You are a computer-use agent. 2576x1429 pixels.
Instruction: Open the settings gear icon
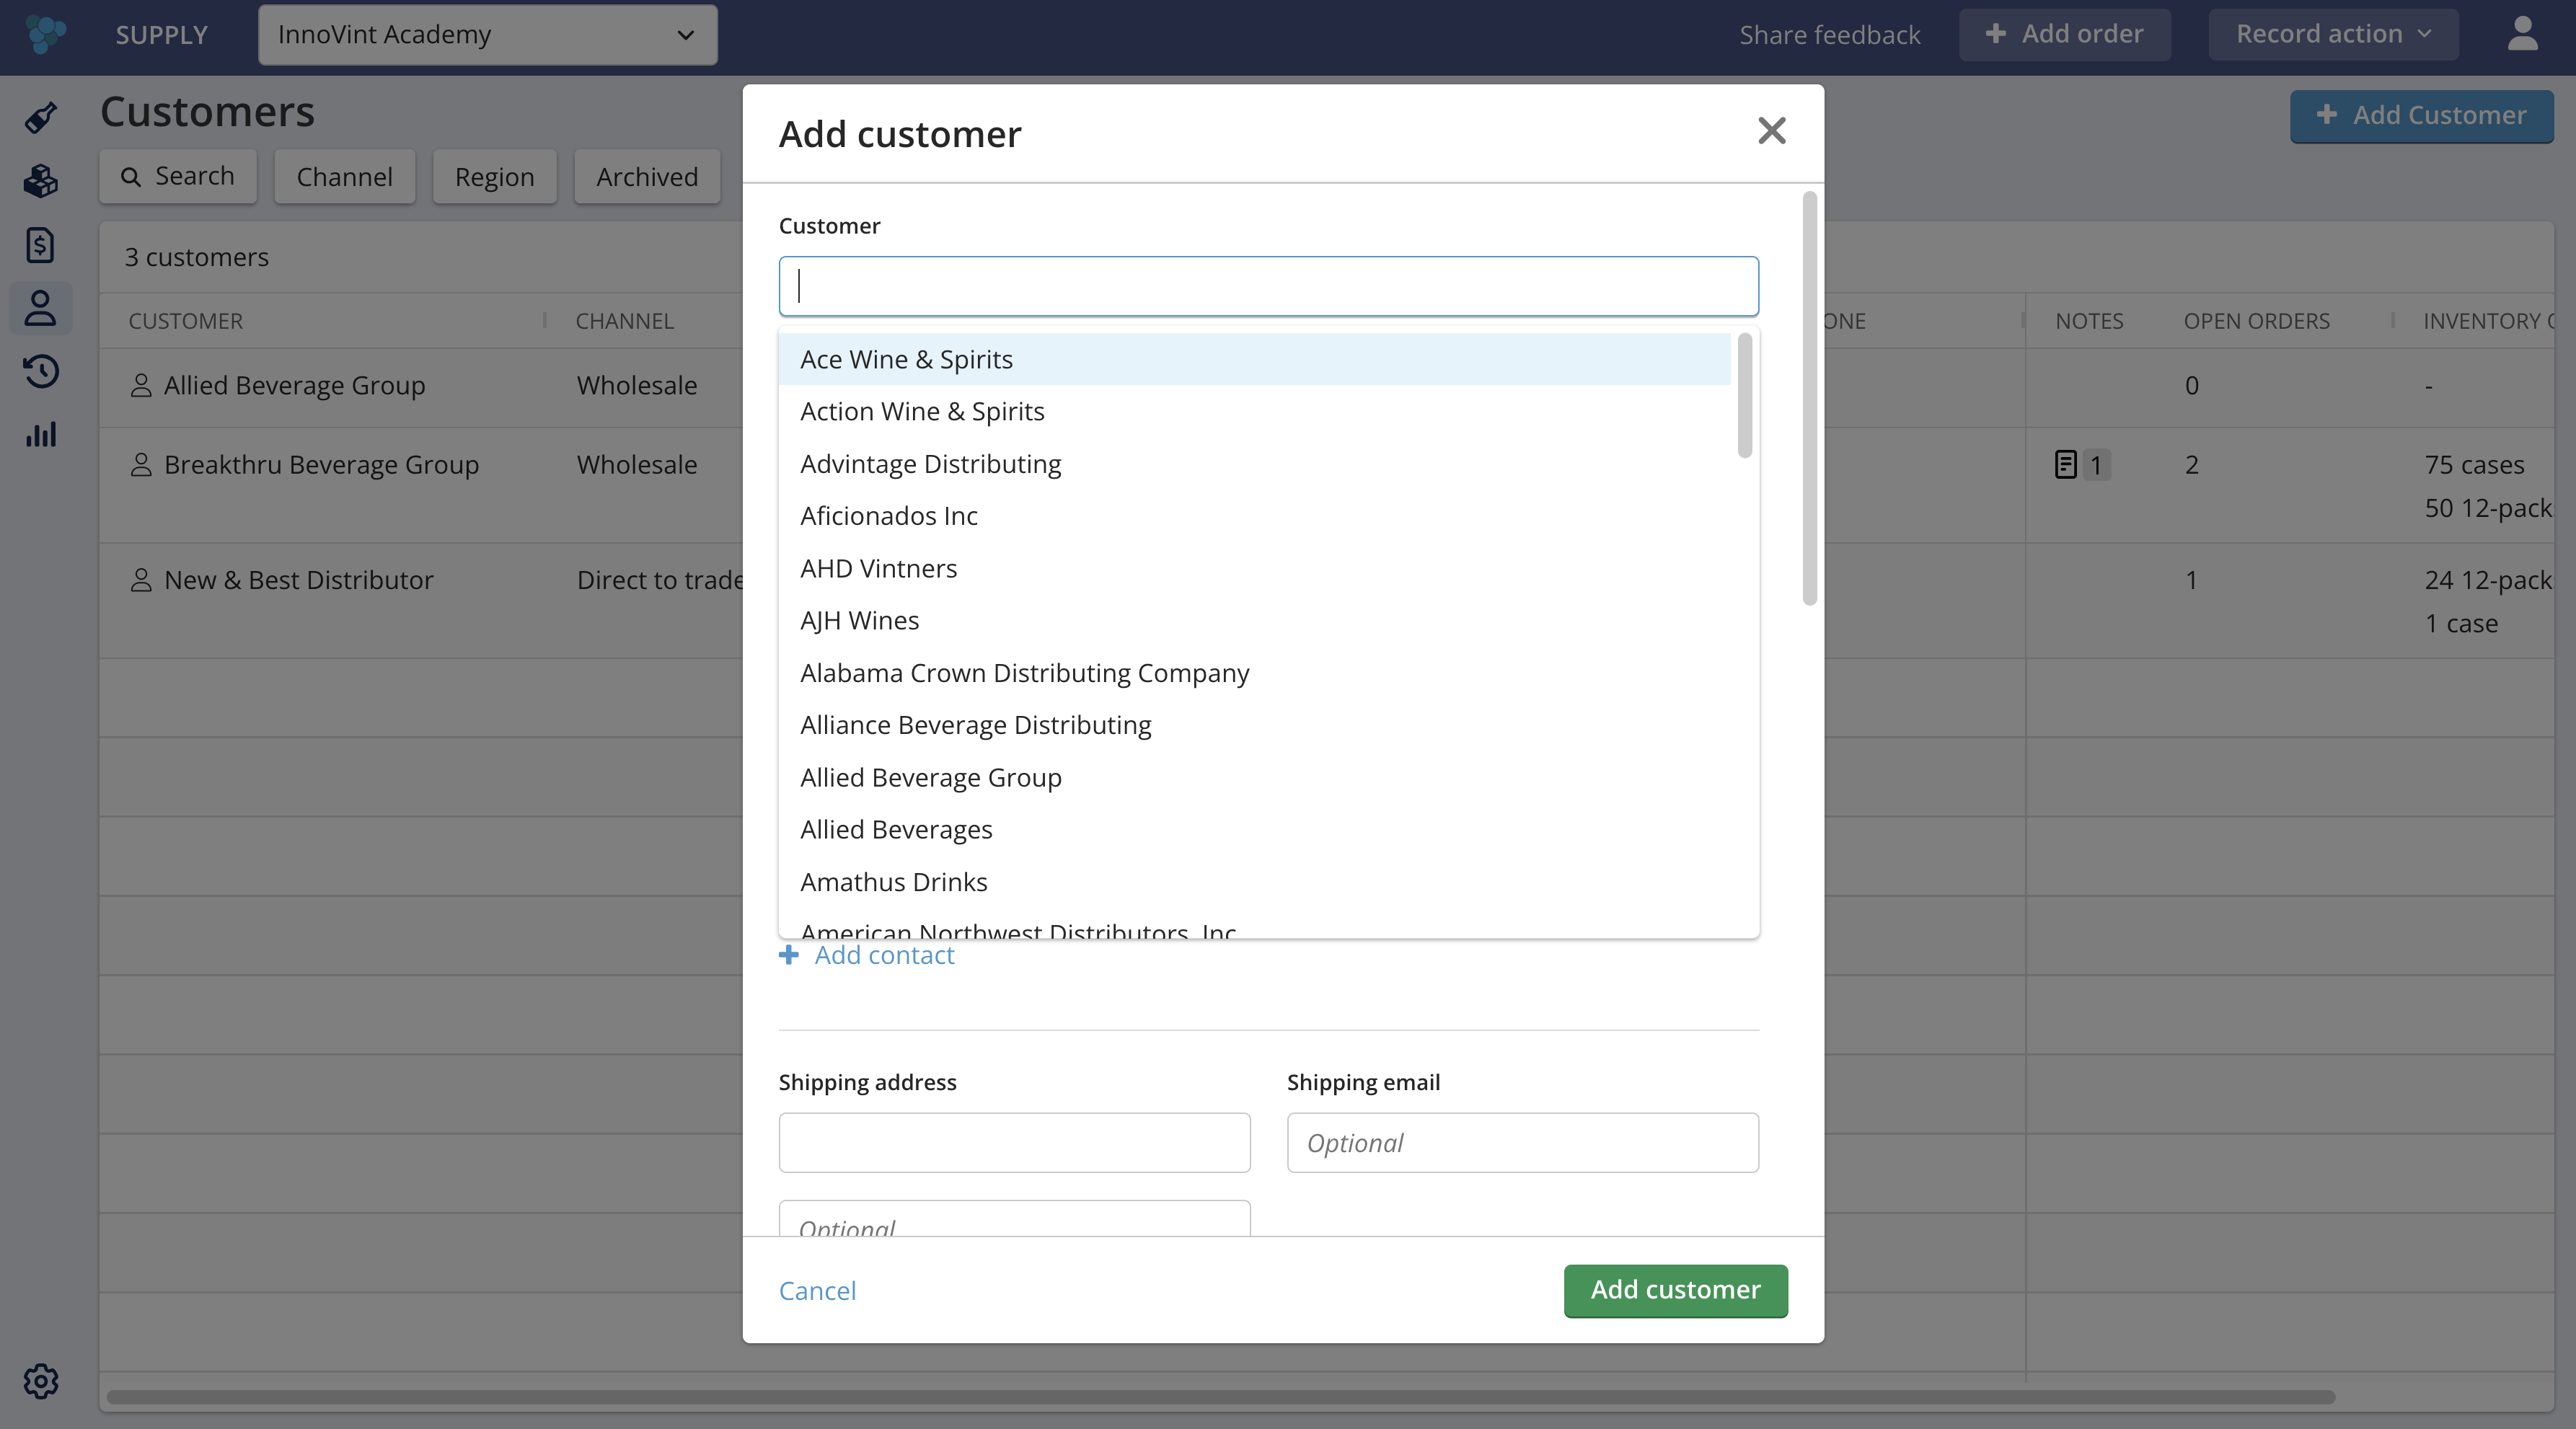(x=41, y=1381)
